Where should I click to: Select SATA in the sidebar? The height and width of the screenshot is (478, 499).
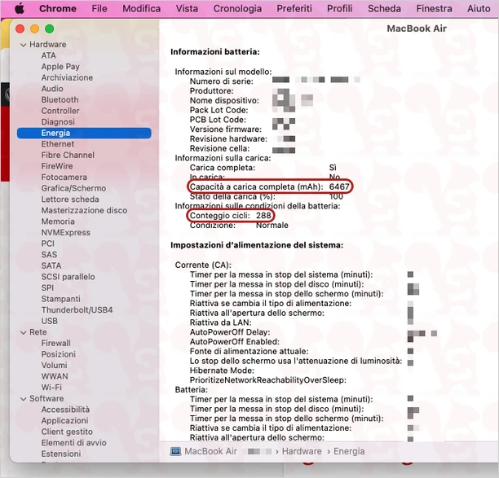click(51, 265)
